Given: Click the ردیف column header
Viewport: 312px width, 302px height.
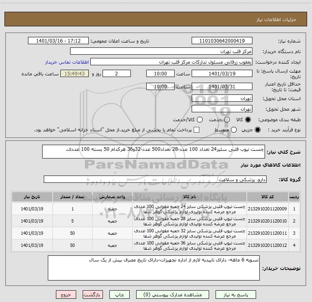Looking at the screenshot, I should click(x=294, y=197).
